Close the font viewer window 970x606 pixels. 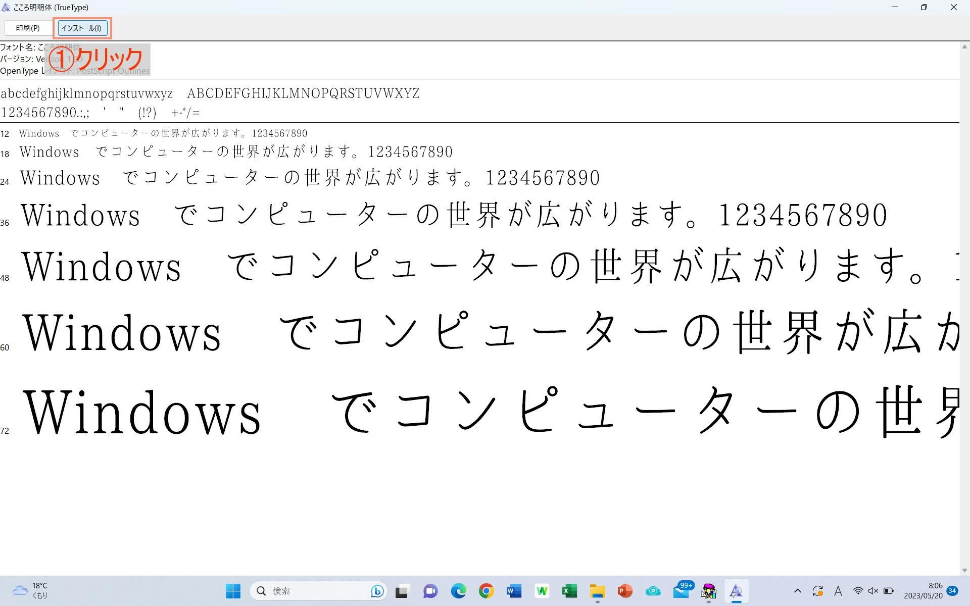click(x=954, y=7)
